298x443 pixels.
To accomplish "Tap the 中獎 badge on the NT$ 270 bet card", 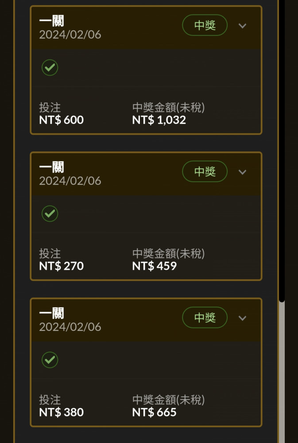I will coord(205,171).
